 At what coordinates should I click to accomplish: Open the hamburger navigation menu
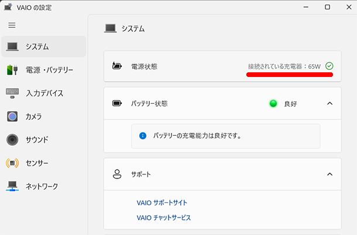(12, 25)
